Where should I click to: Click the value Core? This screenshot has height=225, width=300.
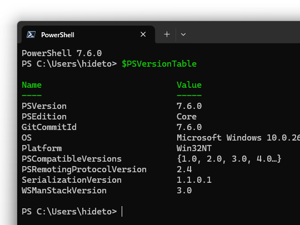point(187,117)
